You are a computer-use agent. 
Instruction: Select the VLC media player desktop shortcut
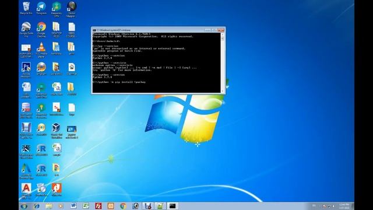coord(41,50)
